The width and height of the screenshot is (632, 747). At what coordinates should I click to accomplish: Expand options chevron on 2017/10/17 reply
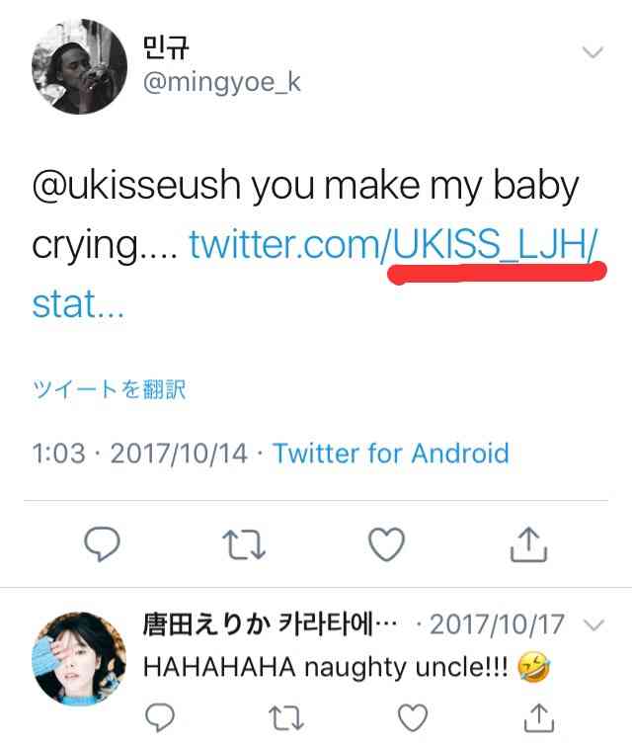click(x=593, y=624)
